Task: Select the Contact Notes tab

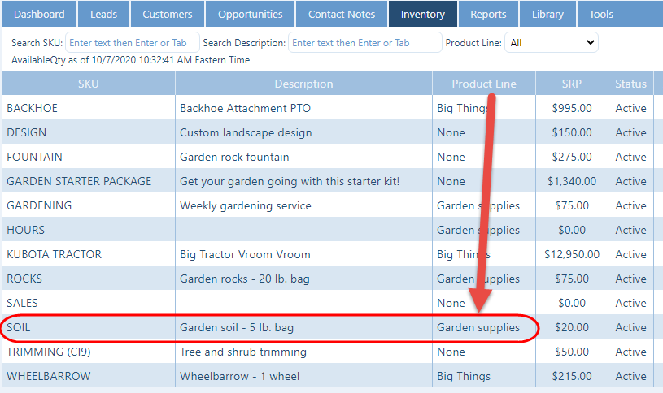Action: point(342,14)
